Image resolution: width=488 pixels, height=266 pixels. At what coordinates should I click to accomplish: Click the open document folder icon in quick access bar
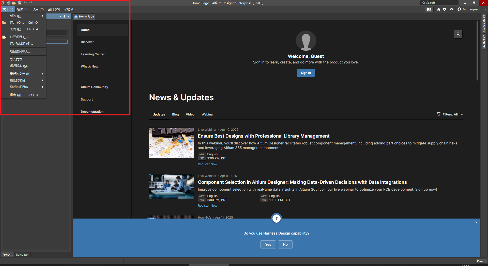(14, 3)
